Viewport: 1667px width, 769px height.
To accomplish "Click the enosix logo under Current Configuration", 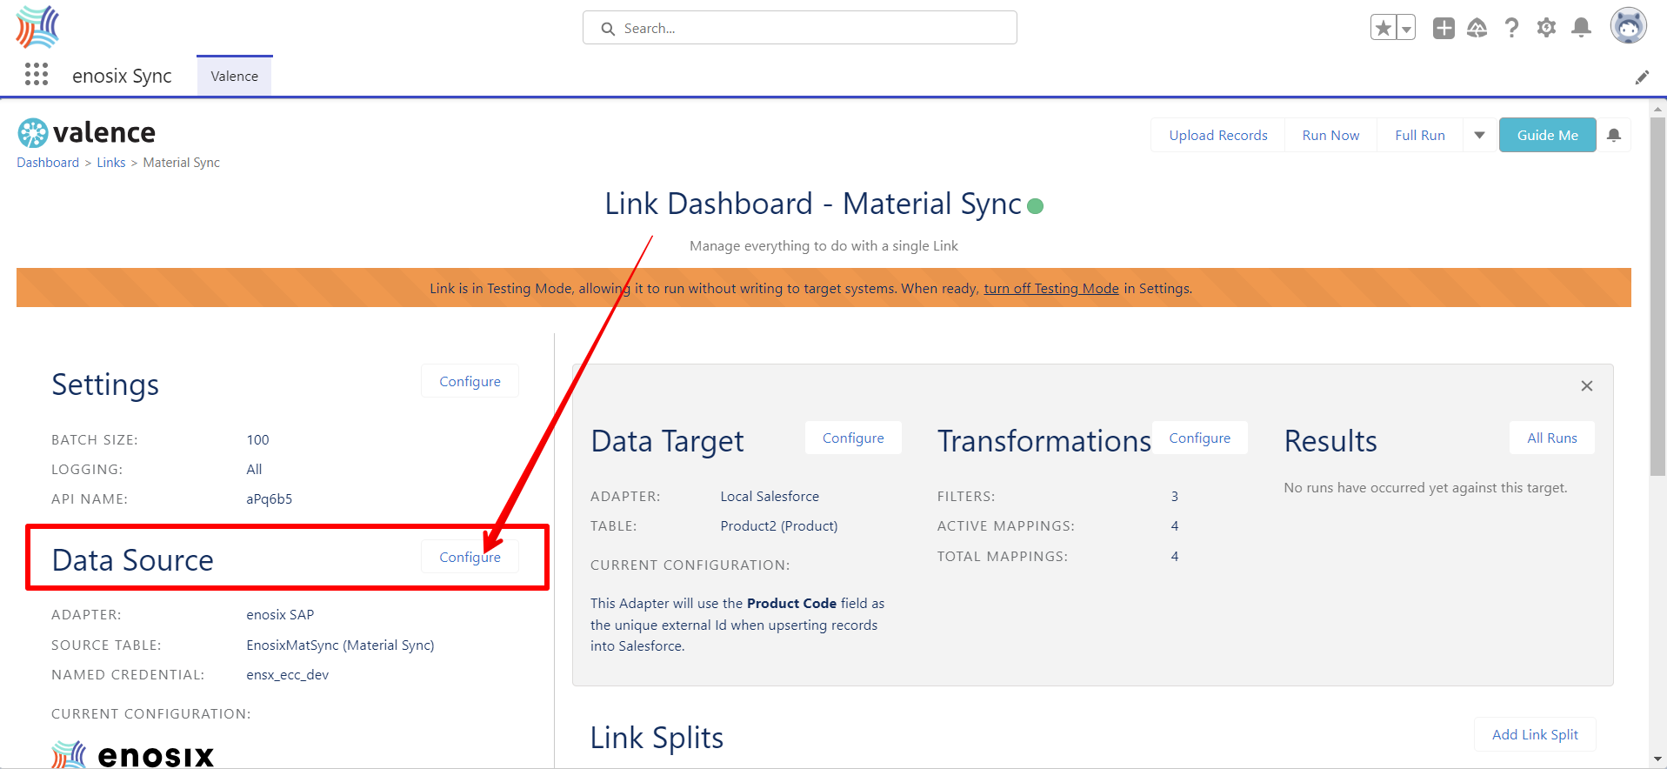I will coord(132,754).
